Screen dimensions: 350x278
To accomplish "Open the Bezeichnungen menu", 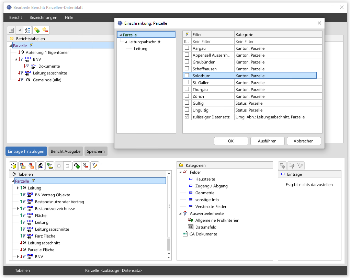I will tap(43, 18).
